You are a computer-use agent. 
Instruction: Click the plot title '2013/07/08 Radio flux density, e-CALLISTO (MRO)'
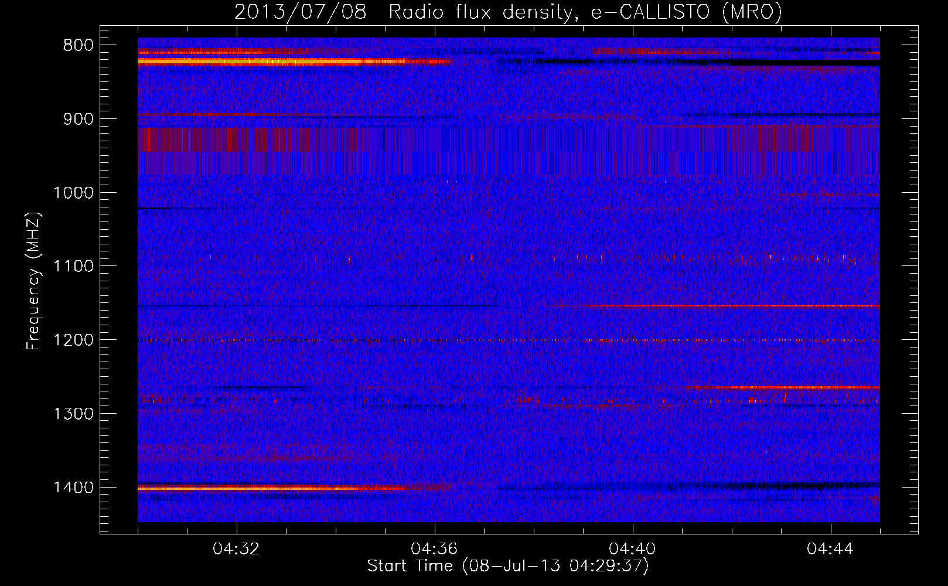tap(508, 12)
